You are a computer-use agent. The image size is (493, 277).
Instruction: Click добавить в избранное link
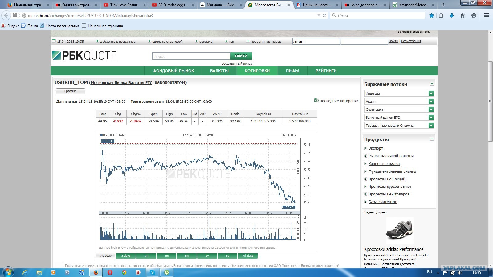(x=118, y=42)
